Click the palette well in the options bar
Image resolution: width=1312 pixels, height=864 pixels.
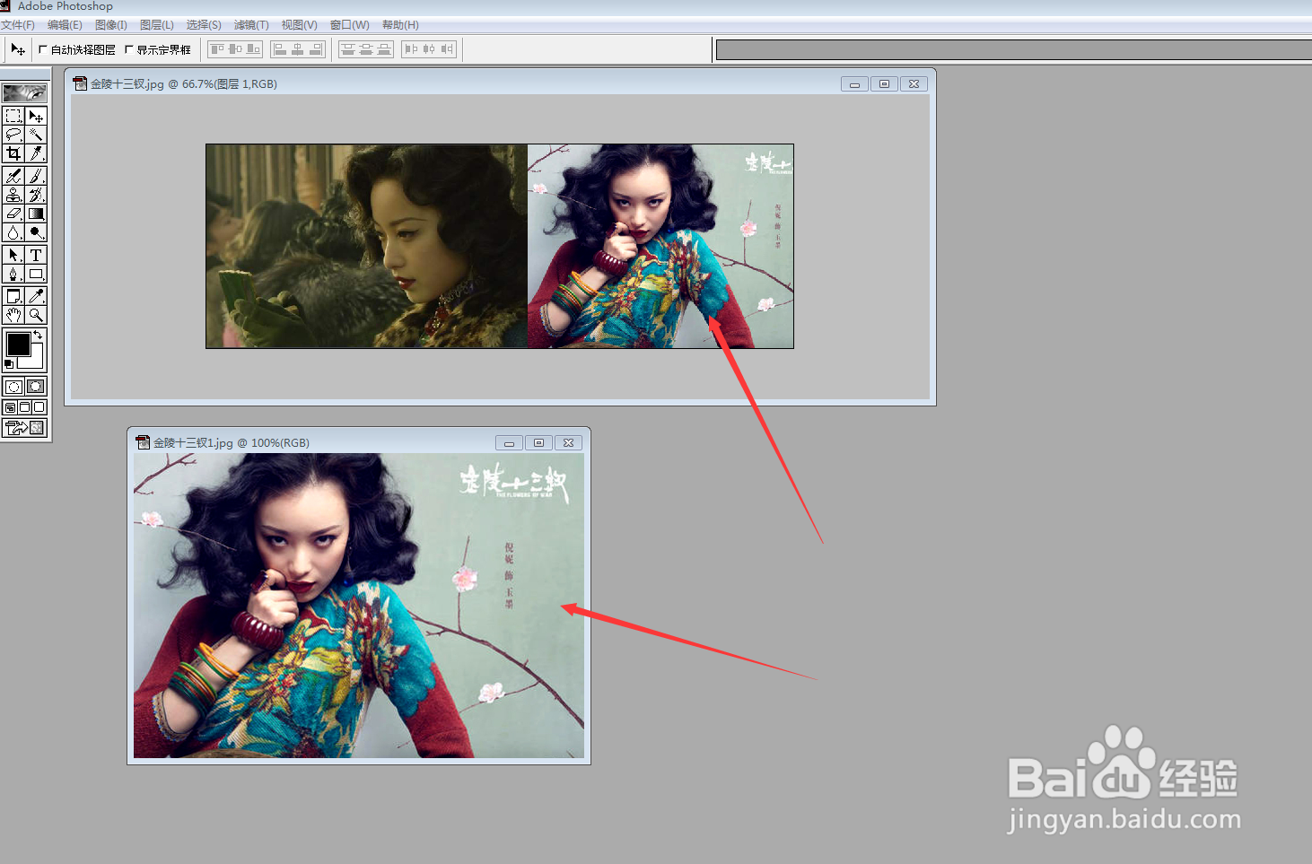click(x=1014, y=49)
